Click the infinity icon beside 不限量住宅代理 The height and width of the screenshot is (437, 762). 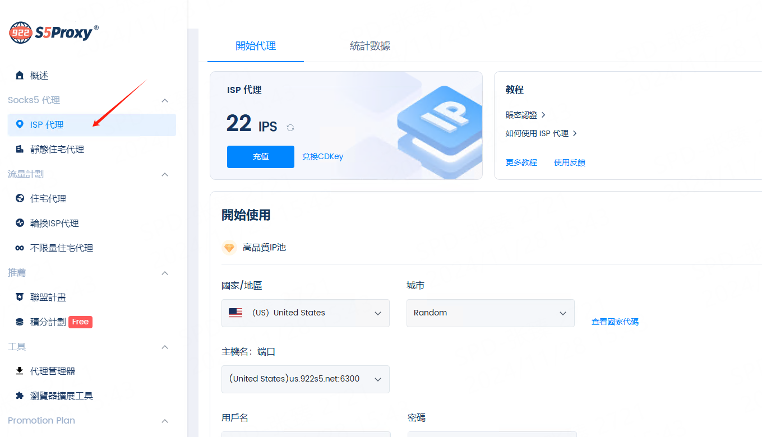(x=20, y=248)
